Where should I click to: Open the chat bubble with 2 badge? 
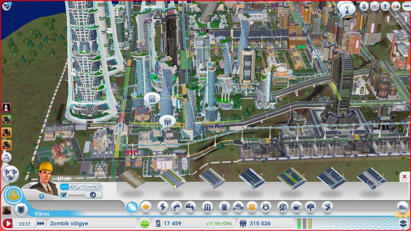pos(6,6)
